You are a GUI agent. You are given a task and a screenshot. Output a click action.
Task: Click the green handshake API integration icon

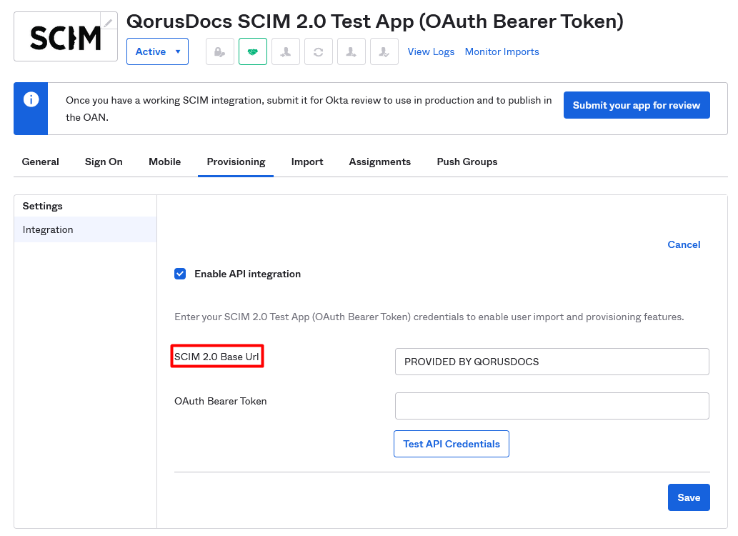pyautogui.click(x=253, y=51)
